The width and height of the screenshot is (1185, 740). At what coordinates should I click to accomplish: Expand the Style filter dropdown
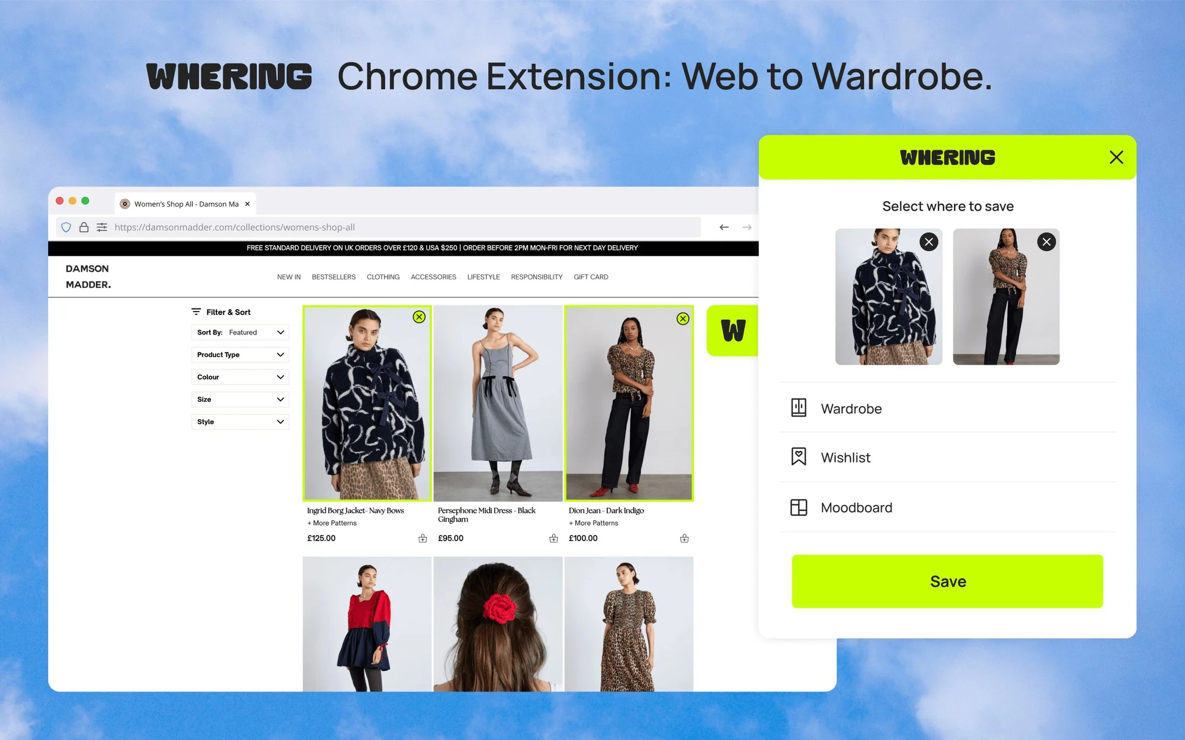pyautogui.click(x=239, y=421)
